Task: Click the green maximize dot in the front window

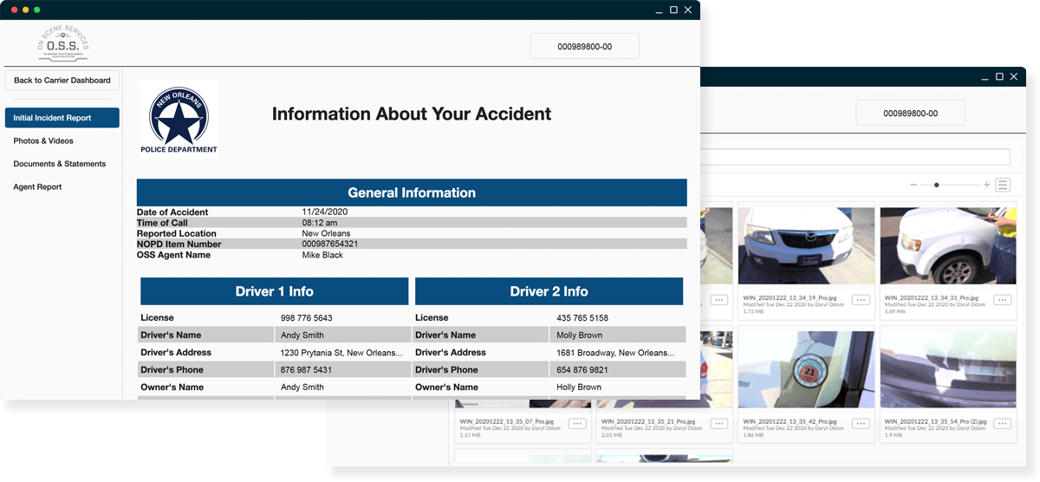Action: point(37,10)
